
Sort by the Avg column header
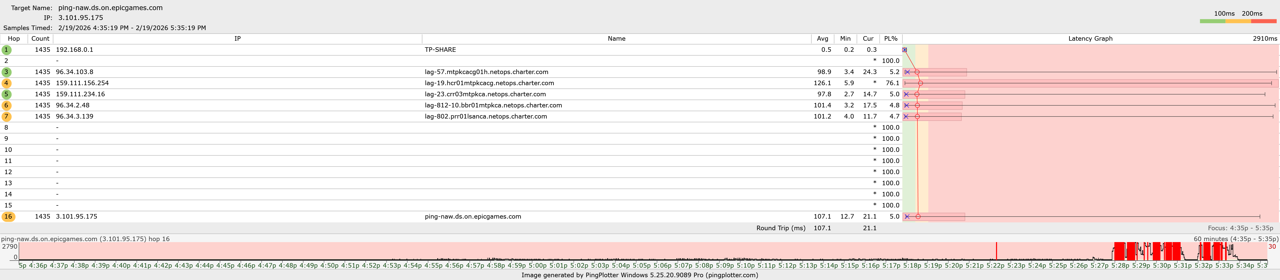click(x=822, y=39)
